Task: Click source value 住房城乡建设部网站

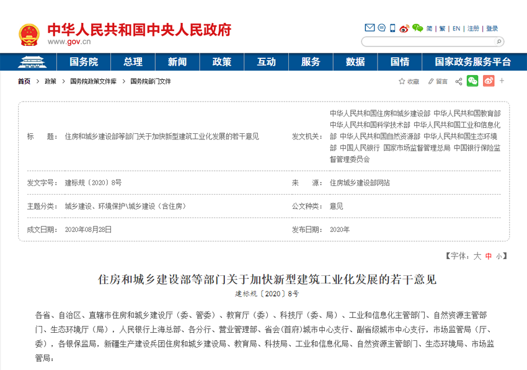Action: pyautogui.click(x=360, y=183)
